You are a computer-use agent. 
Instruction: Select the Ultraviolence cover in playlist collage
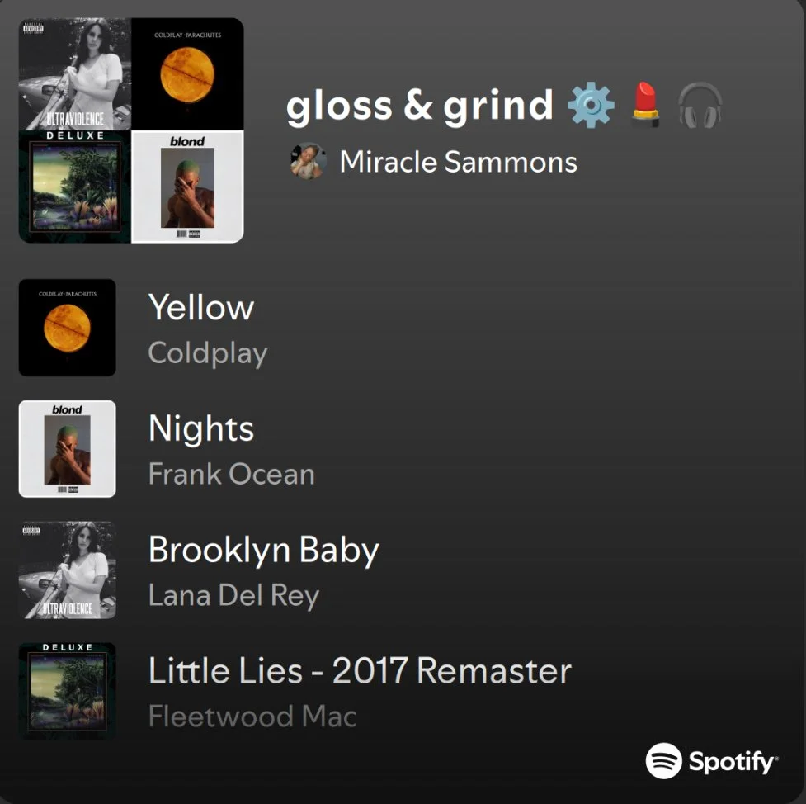coord(75,74)
